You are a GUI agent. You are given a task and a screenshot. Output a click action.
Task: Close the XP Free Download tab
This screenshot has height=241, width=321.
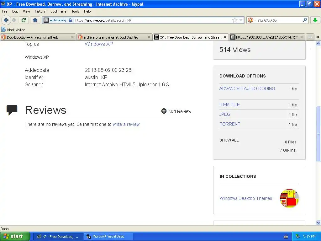click(x=225, y=37)
